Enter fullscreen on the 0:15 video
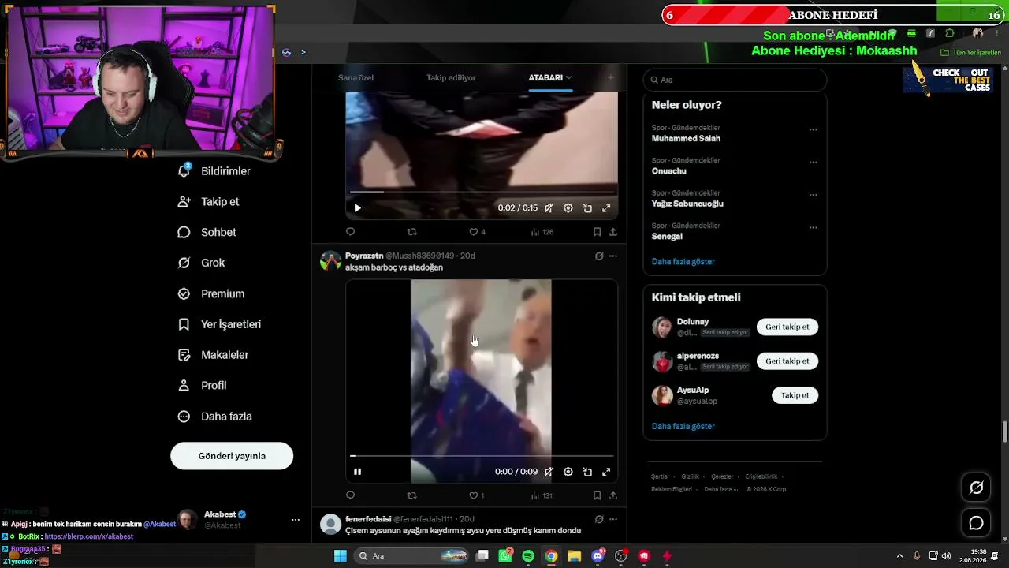Screen dimensions: 1009x568 pyautogui.click(x=606, y=208)
